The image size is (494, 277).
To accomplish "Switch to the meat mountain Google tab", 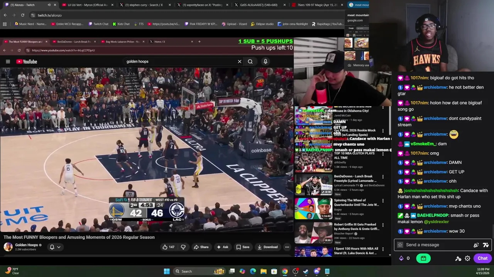I will [x=358, y=5].
